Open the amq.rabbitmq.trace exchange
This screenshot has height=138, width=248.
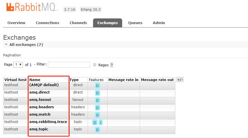tap(48, 122)
